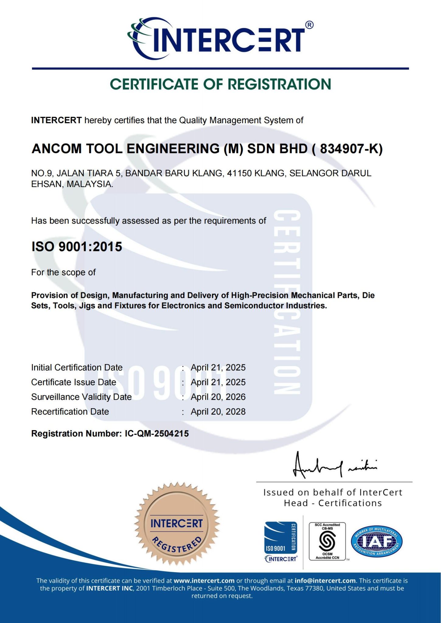Click the IAF multilateral recognition logo
The width and height of the screenshot is (441, 623).
pyautogui.click(x=377, y=541)
